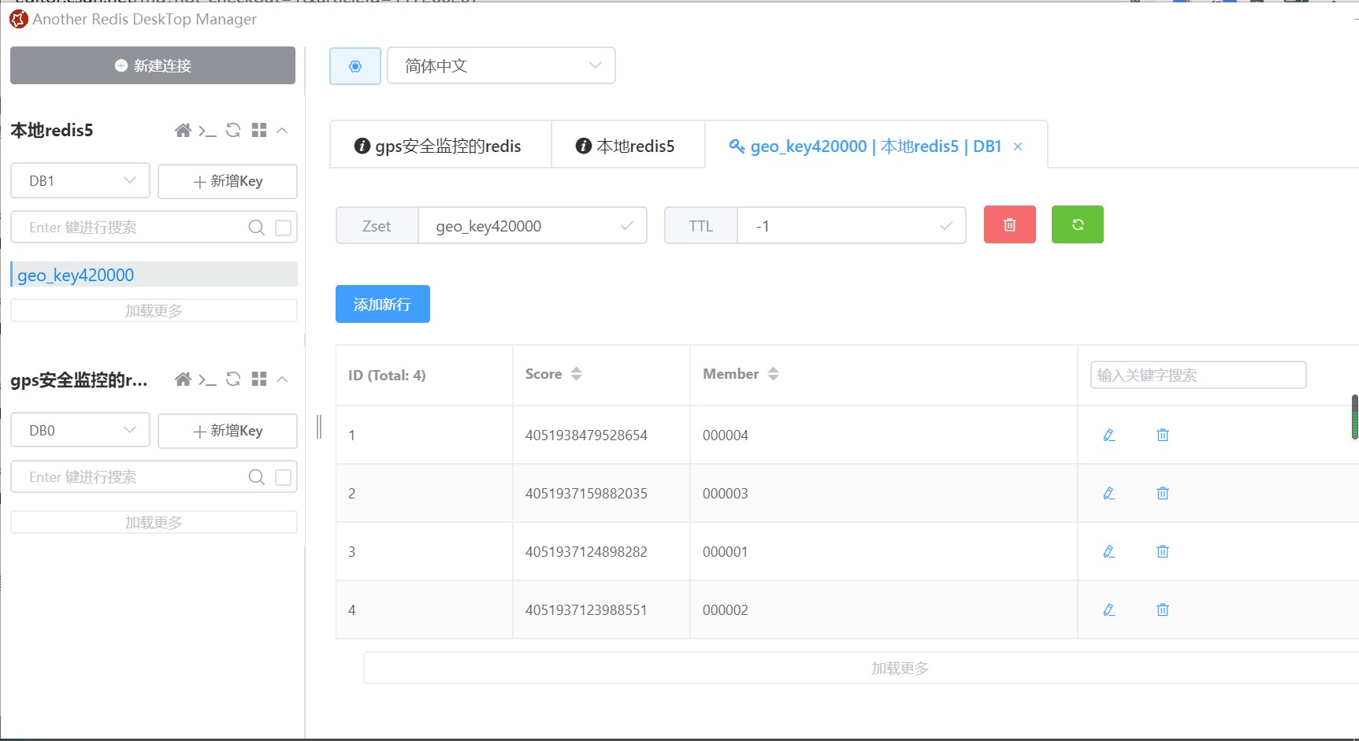Viewport: 1359px width, 741px height.
Task: Select geo_key420000 | 本地redis5 | DB1 tab
Action: click(876, 146)
